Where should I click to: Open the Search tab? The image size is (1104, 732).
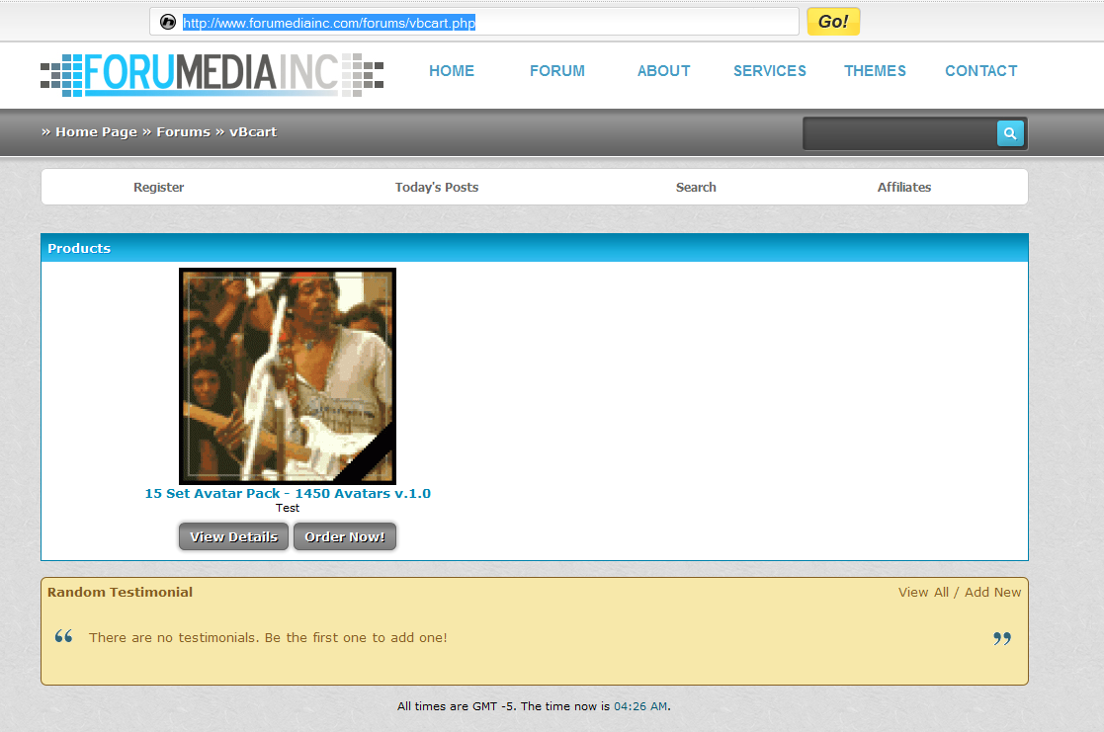(696, 188)
